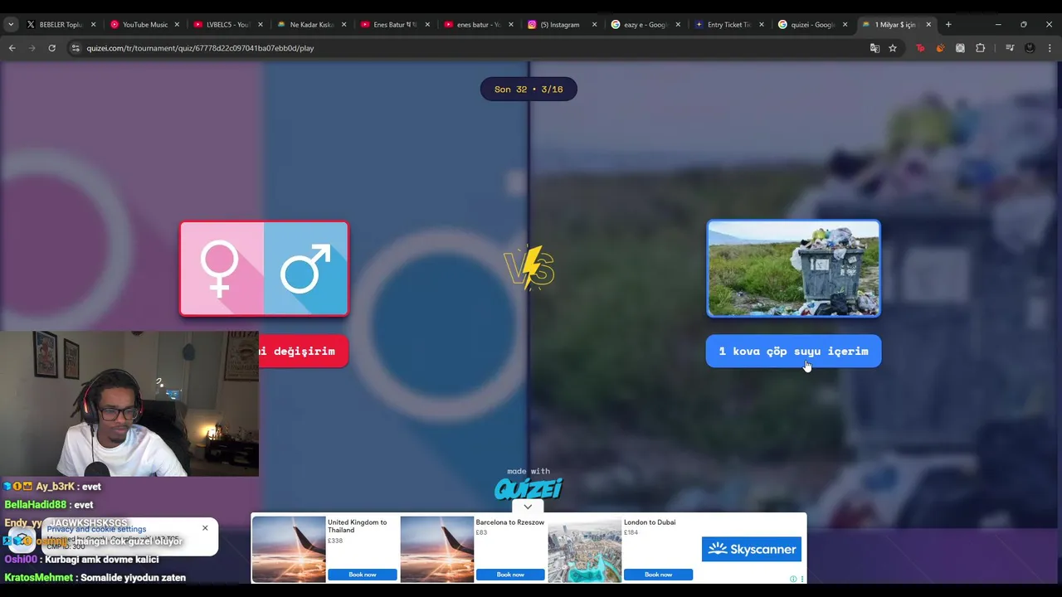Open the tab search dropdown
This screenshot has width=1062, height=597.
pos(11,25)
